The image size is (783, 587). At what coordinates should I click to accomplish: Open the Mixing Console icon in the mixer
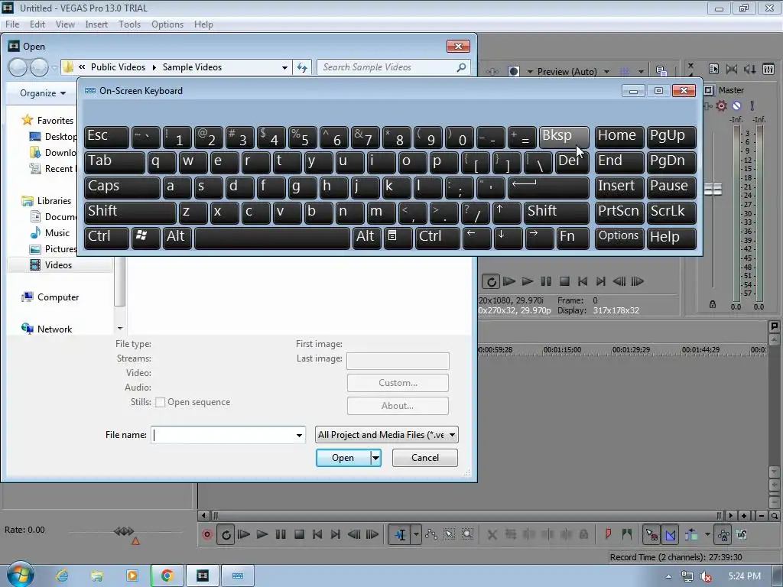768,69
